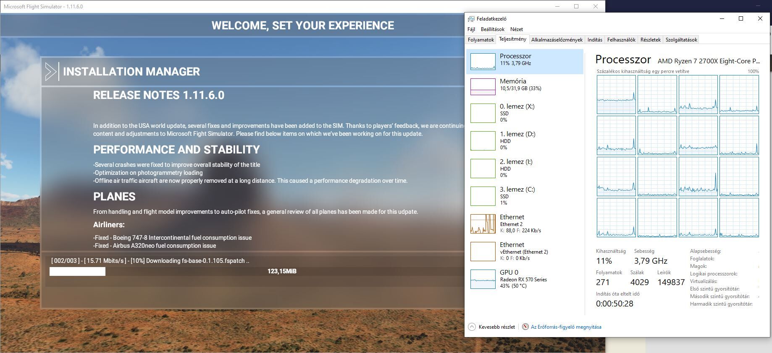Click the download progress bar in Installation Manager
Viewport: 772px width, 353px height.
(x=256, y=271)
